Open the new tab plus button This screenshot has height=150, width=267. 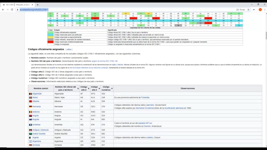coord(38,5)
